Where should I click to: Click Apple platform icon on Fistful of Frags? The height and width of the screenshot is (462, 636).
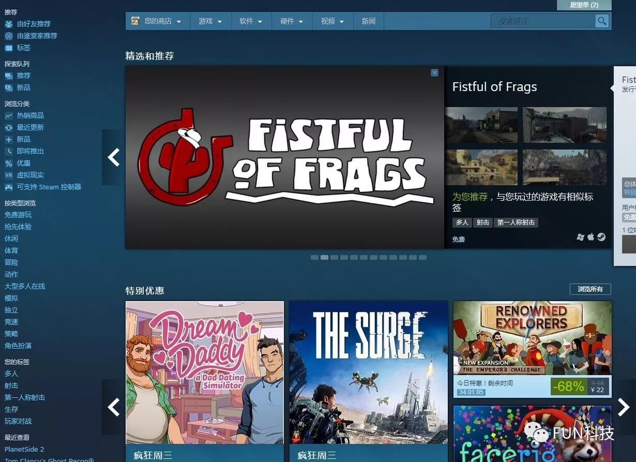(591, 237)
